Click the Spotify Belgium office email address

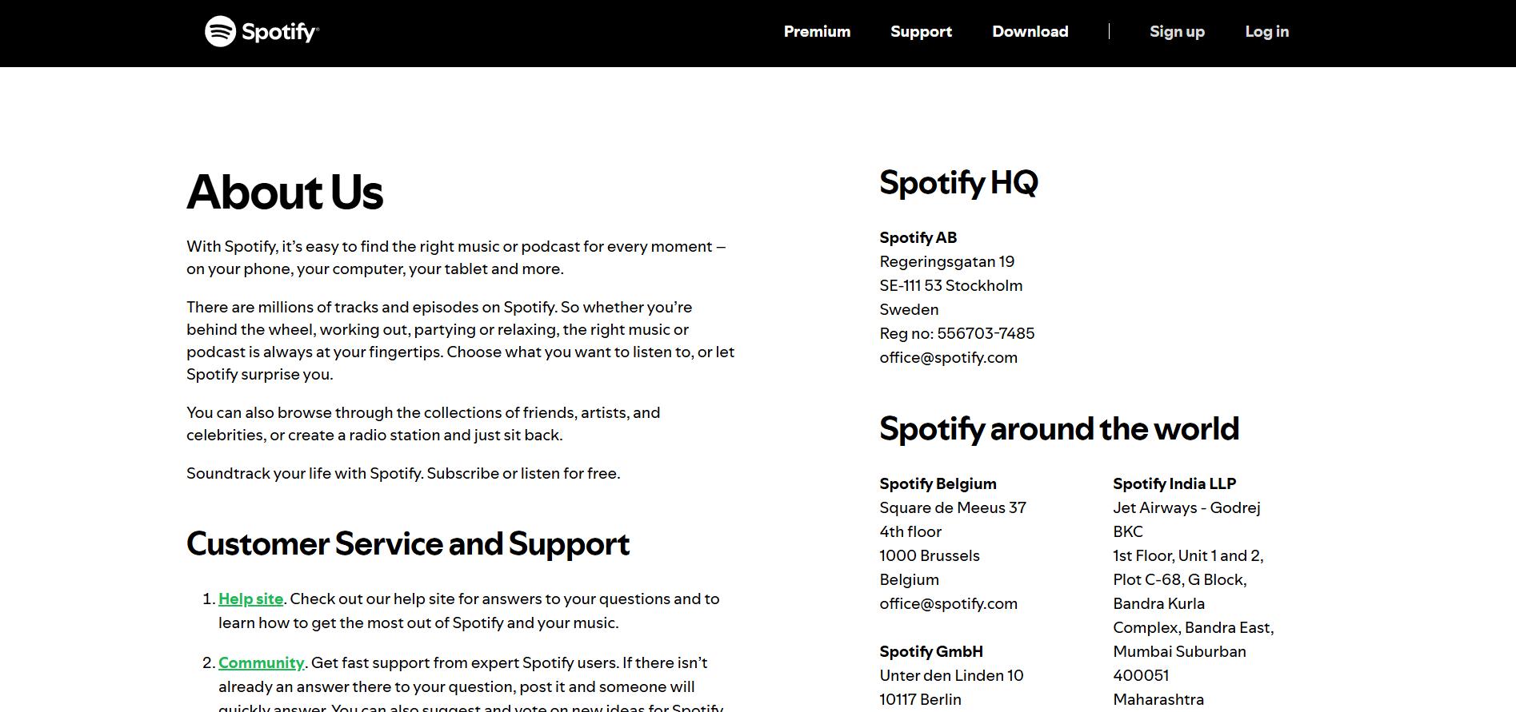pyautogui.click(x=948, y=604)
